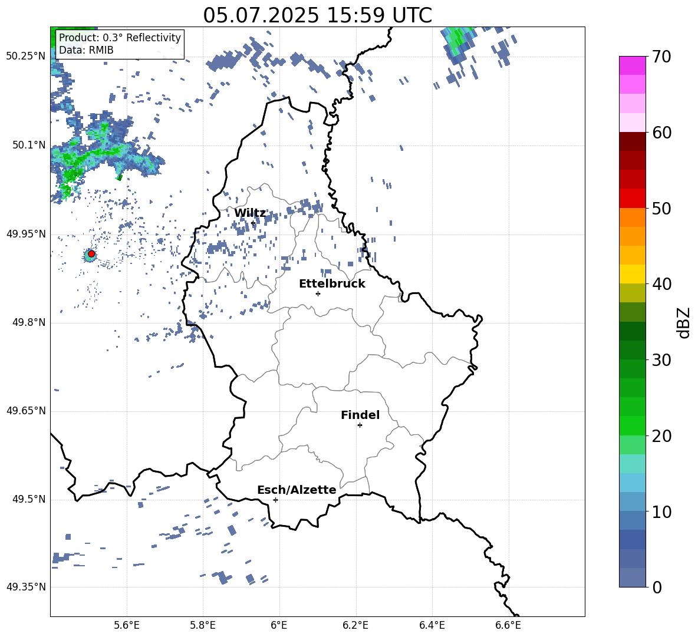
Task: Click the 50.25°N latitude label
Action: tap(26, 57)
